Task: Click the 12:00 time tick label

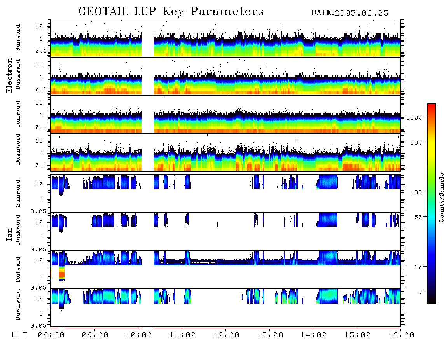Action: point(226,335)
